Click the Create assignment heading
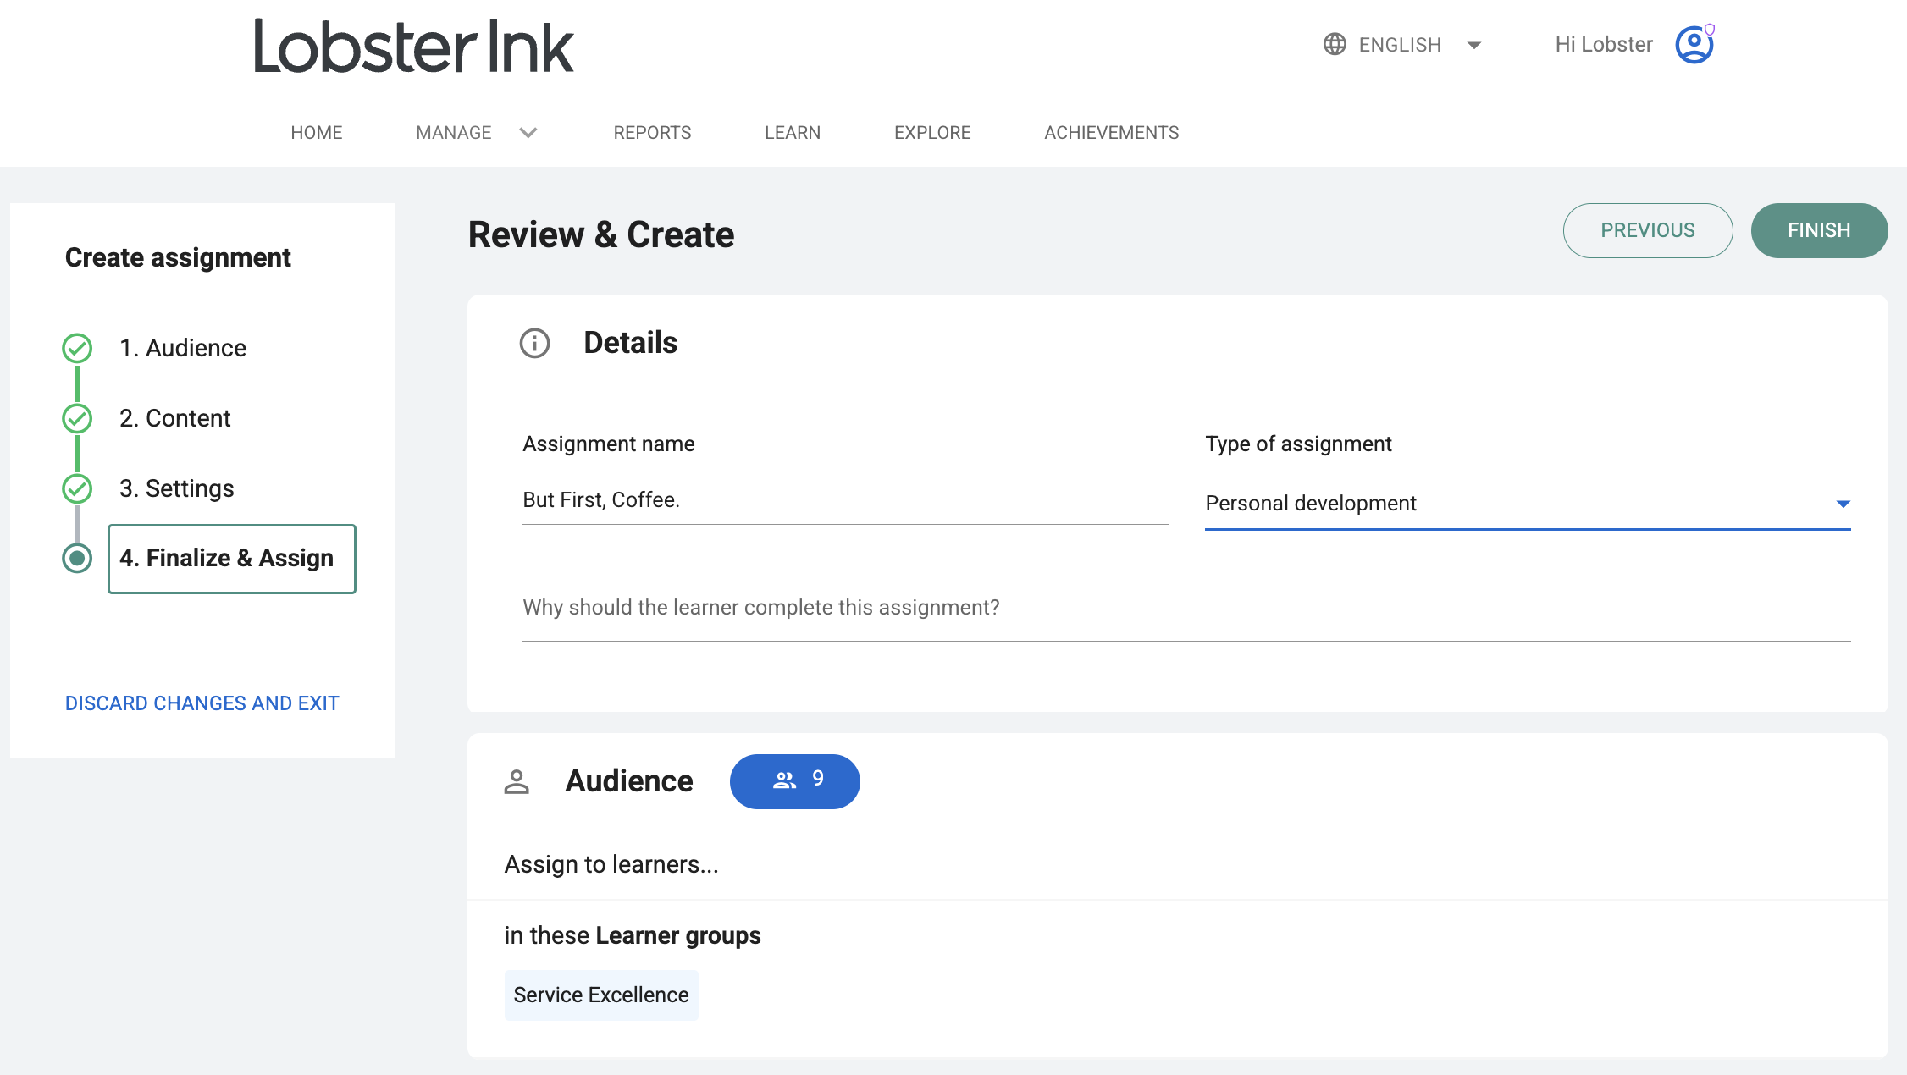This screenshot has height=1075, width=1907. pyautogui.click(x=178, y=257)
